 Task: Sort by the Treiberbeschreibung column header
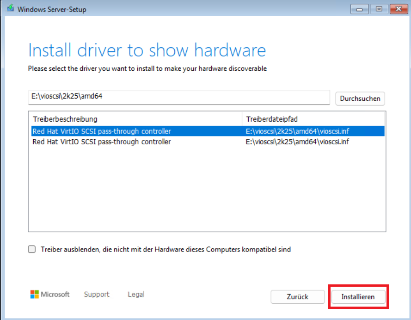click(x=135, y=119)
